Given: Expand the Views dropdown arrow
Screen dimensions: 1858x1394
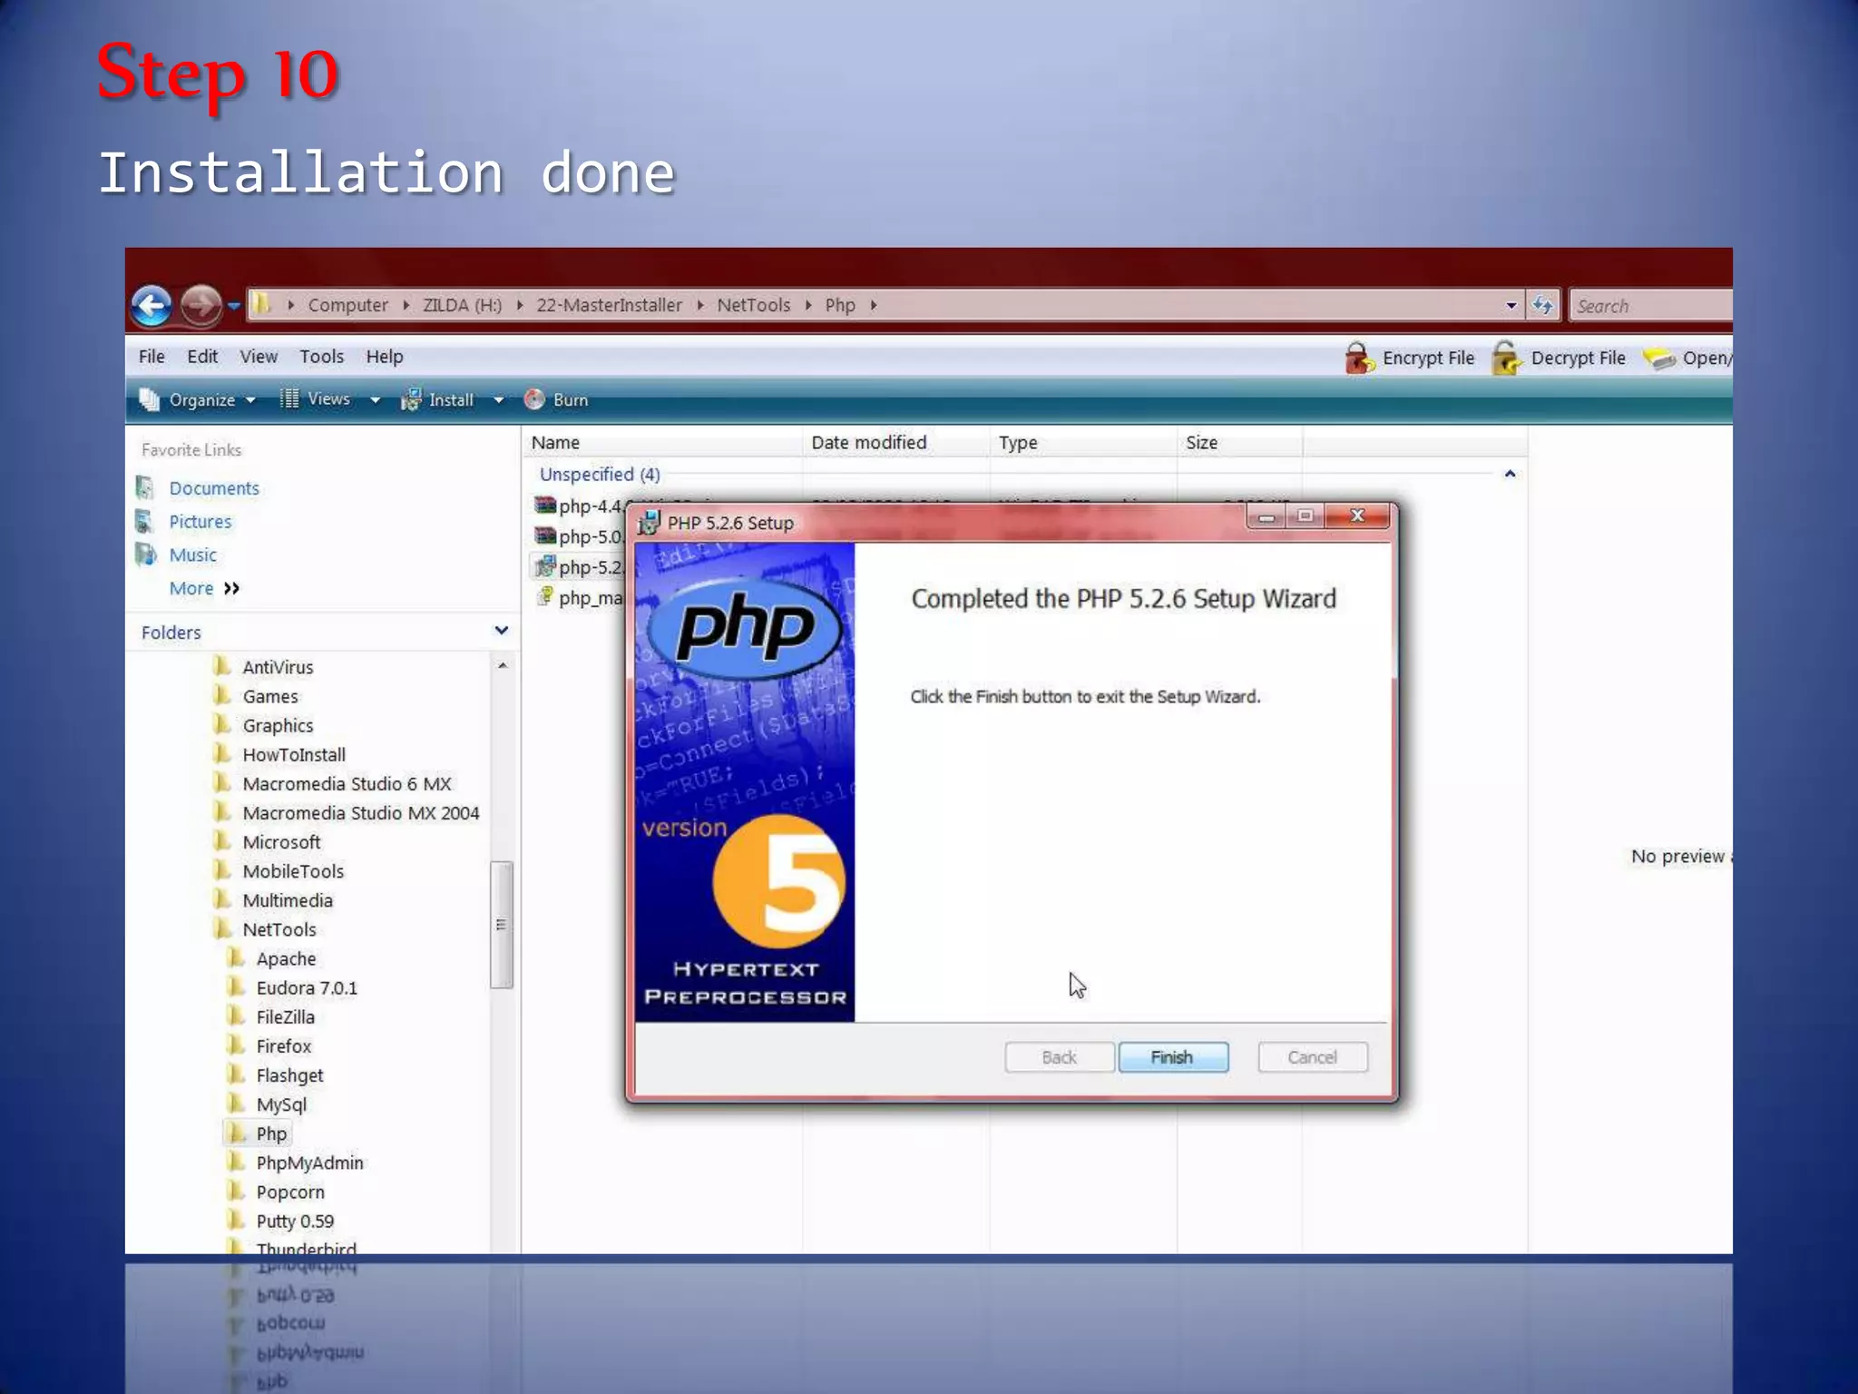Looking at the screenshot, I should pyautogui.click(x=375, y=400).
